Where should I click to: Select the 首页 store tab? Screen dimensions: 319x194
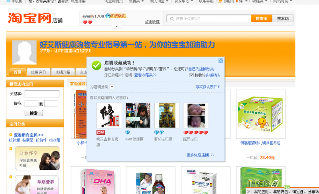(x=18, y=72)
